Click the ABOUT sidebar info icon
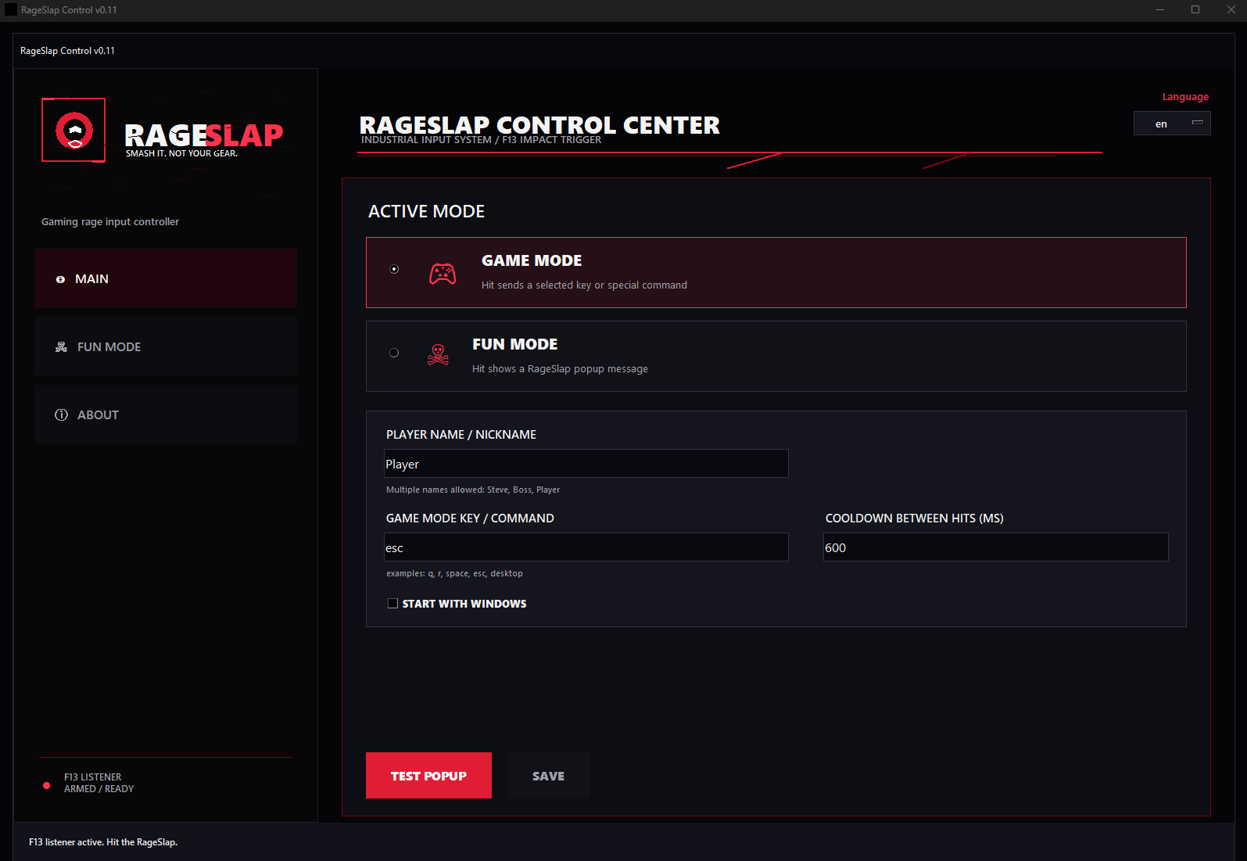Screen dimensions: 1247x861 point(61,415)
